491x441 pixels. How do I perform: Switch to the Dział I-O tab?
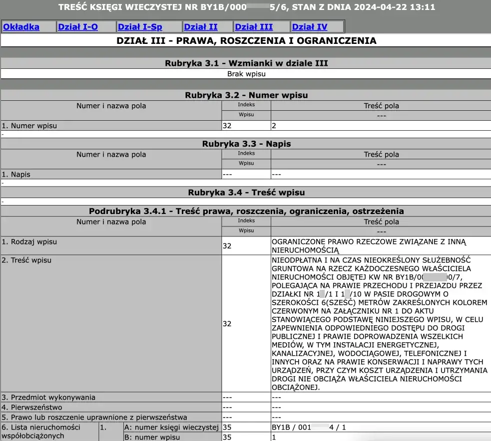click(78, 27)
